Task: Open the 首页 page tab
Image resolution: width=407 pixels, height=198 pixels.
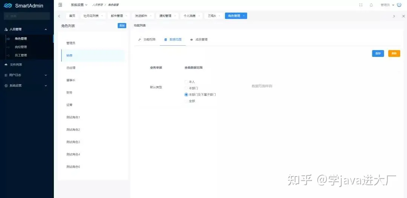Action: coord(72,16)
